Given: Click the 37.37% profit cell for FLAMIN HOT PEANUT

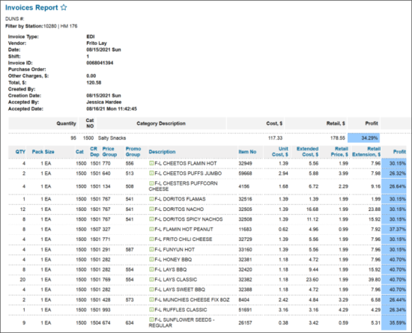Looking at the screenshot, I should point(394,229).
